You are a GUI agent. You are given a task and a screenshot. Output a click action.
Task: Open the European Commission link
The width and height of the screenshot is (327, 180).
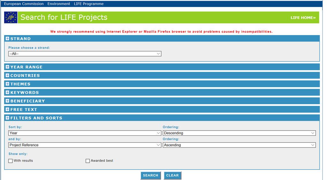[x=24, y=4]
